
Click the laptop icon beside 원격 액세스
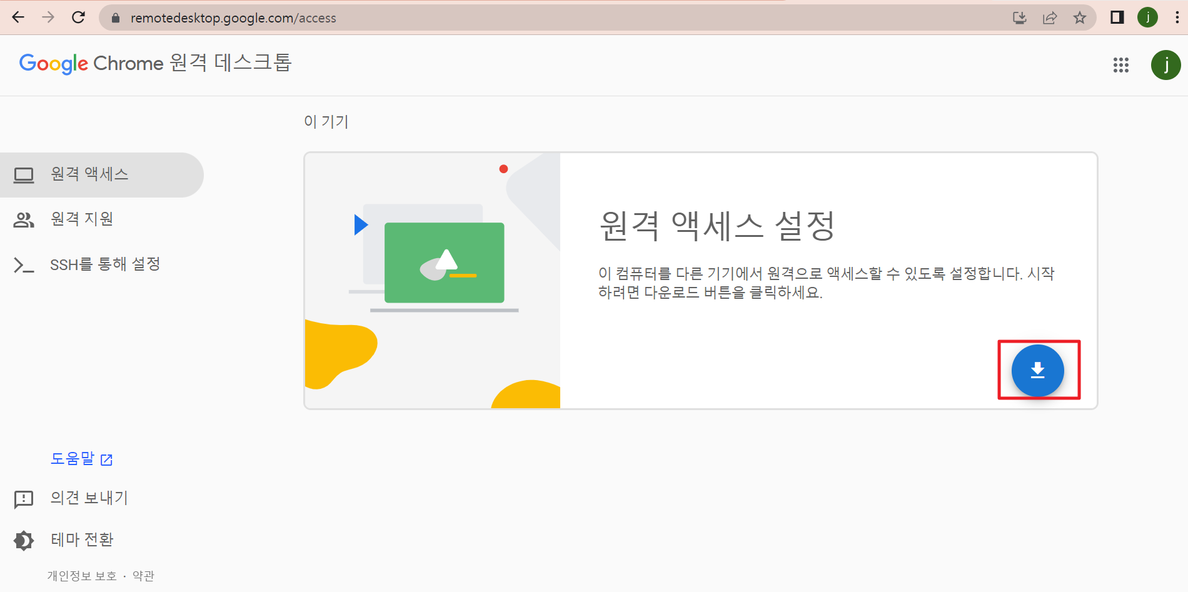(24, 175)
